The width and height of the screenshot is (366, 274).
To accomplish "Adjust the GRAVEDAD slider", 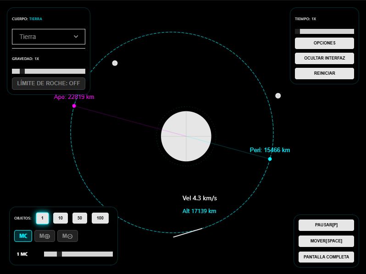I will pos(49,71).
